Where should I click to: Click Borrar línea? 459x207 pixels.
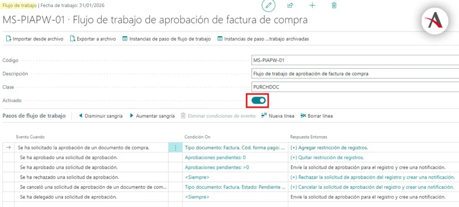[316, 116]
